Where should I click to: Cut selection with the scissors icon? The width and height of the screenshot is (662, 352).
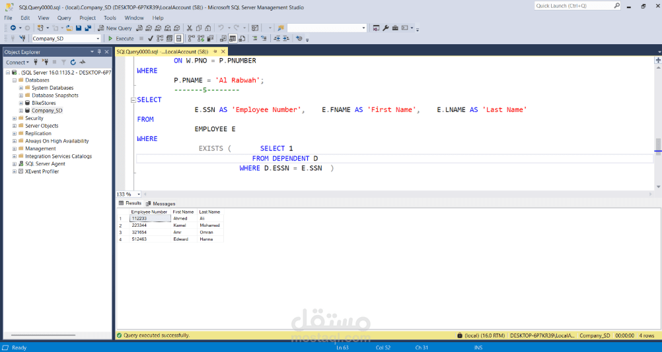[189, 28]
